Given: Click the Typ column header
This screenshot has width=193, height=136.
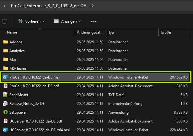Looking at the screenshot, I should (x=111, y=32).
